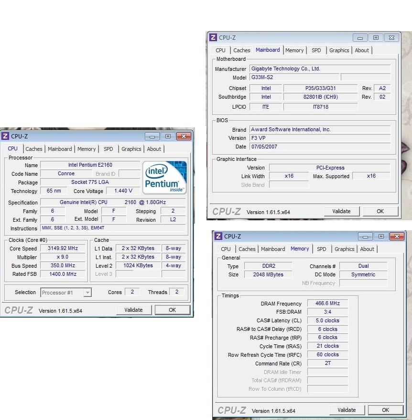Open Memory tab in CPU window
This screenshot has width=412, height=420.
click(87, 149)
